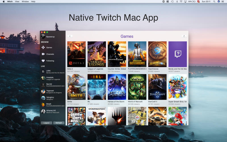Screen dimensions: 227x142
Task: Open Spotlight search in menu bar
Action: pos(214,1)
